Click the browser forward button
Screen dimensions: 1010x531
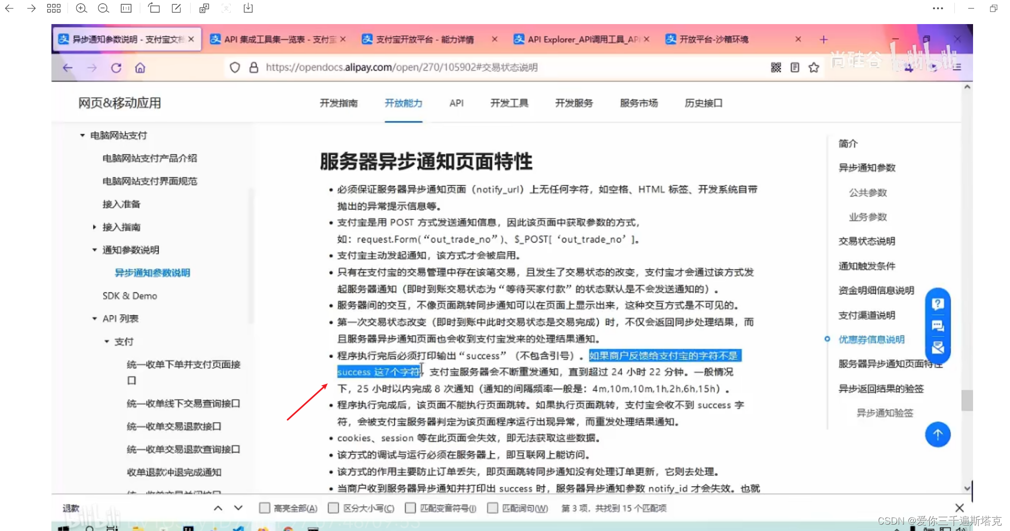(x=92, y=68)
